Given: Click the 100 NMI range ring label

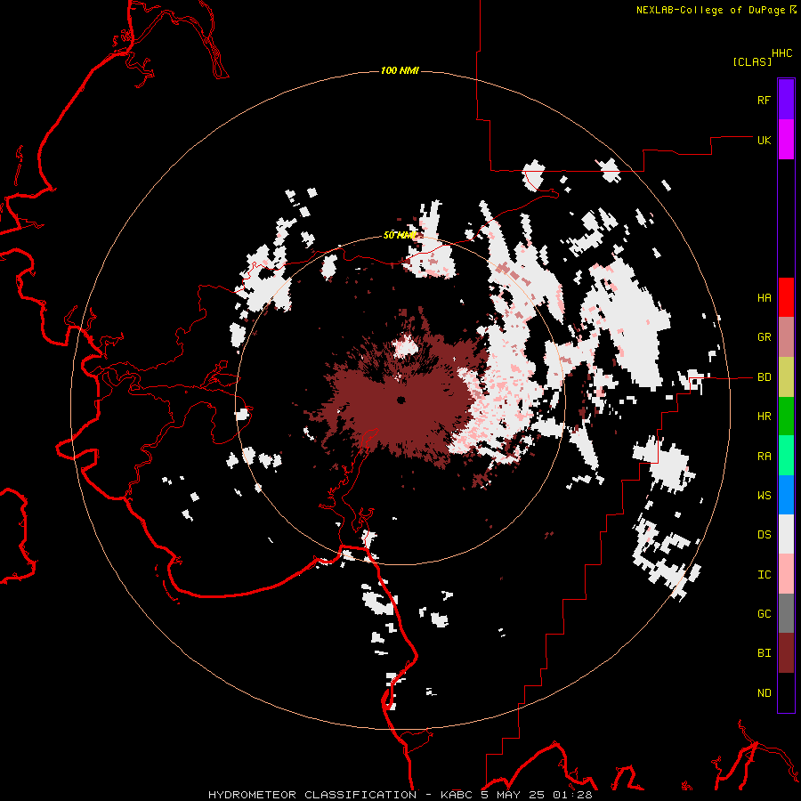Looking at the screenshot, I should click(400, 70).
